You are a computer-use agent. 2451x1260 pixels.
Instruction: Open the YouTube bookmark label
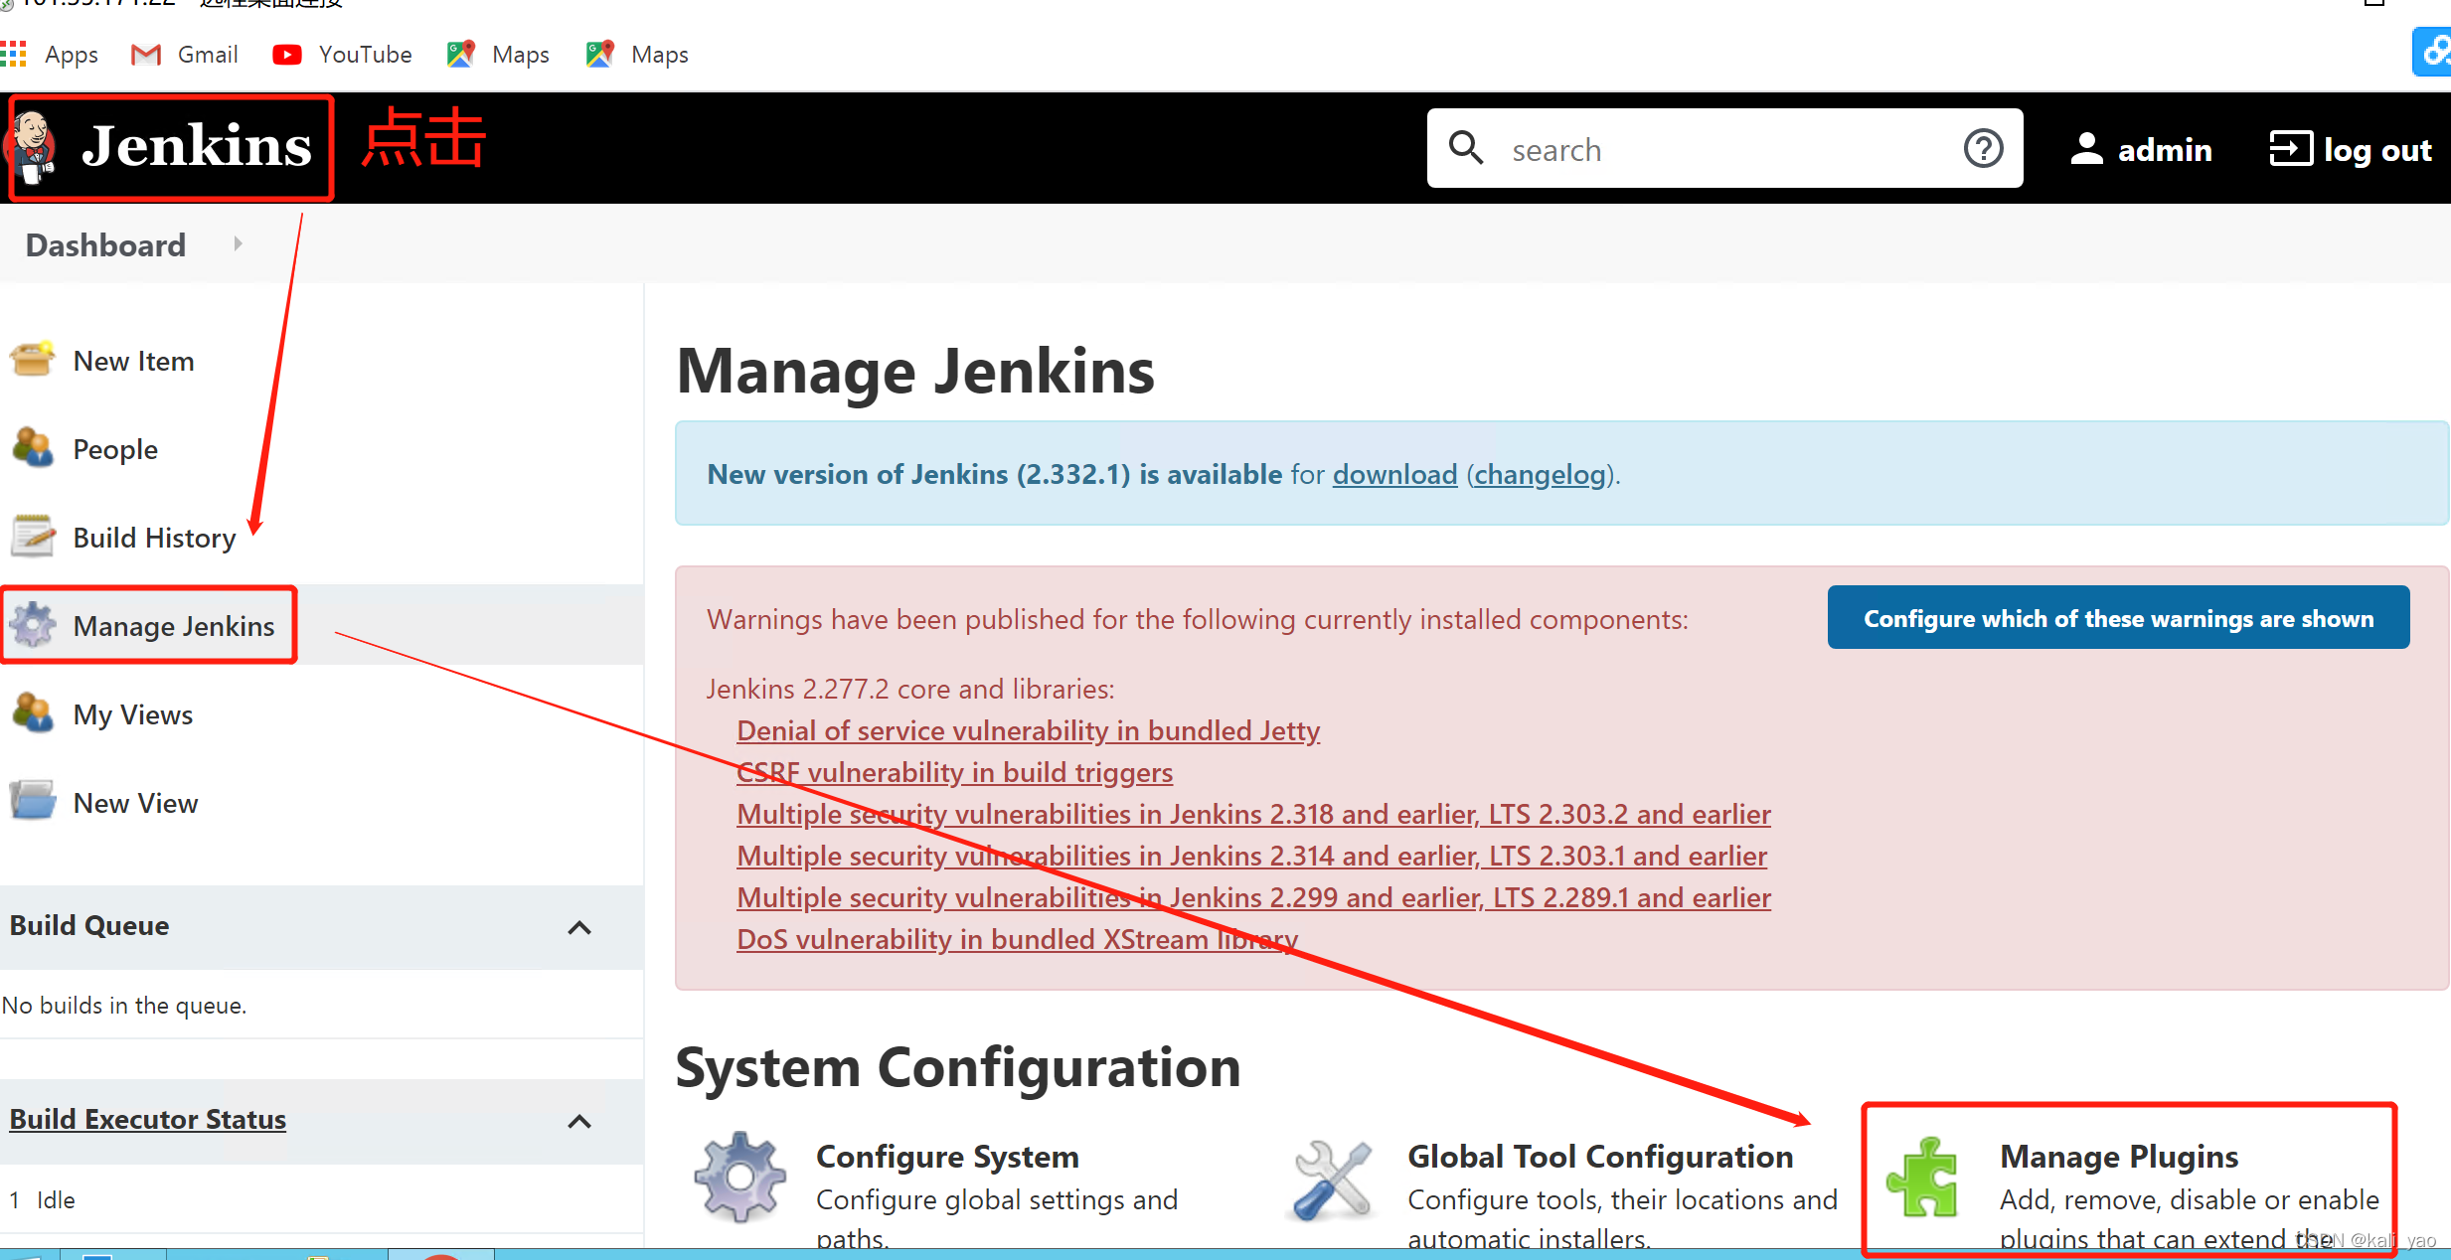pyautogui.click(x=365, y=55)
